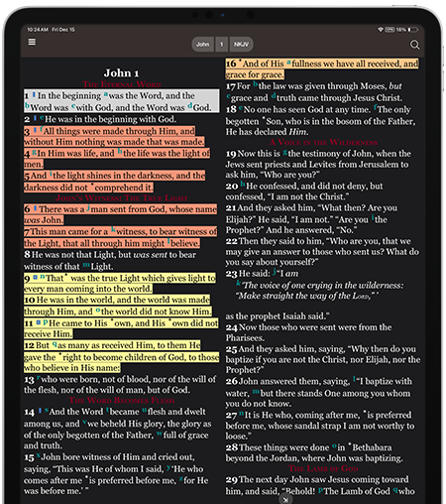Open cross-reference j before 'man sent from God'
The height and width of the screenshot is (504, 446).
(x=88, y=207)
